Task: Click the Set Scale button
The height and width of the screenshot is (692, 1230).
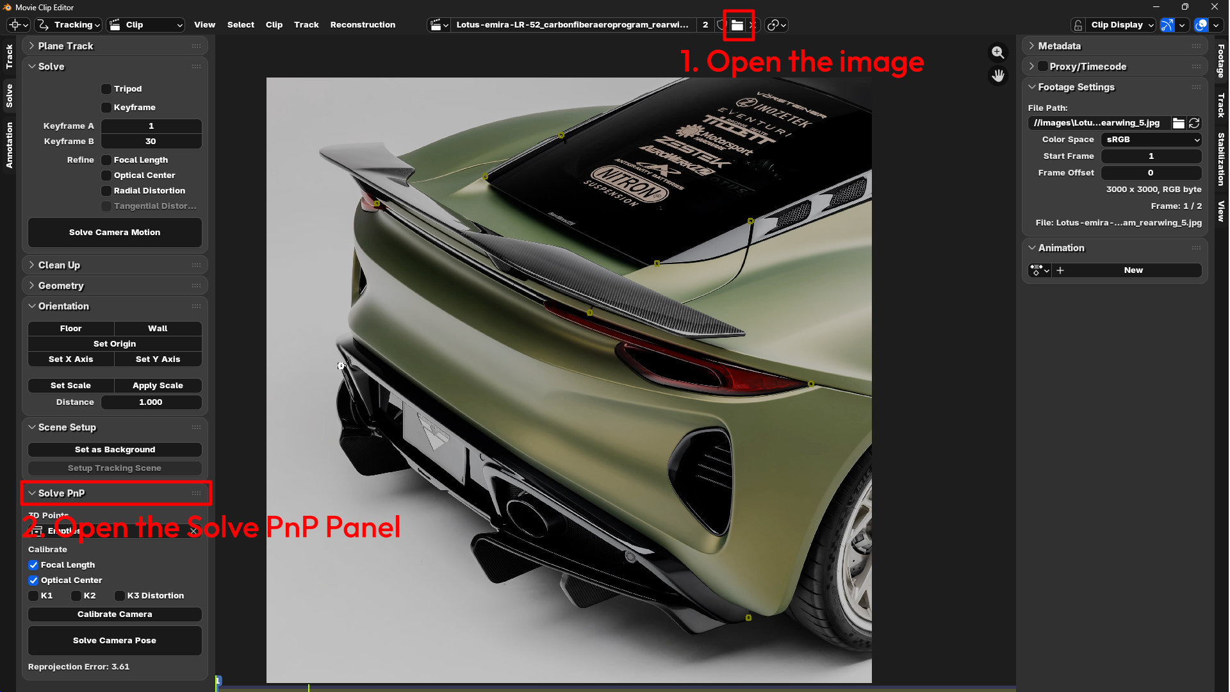Action: pyautogui.click(x=71, y=386)
